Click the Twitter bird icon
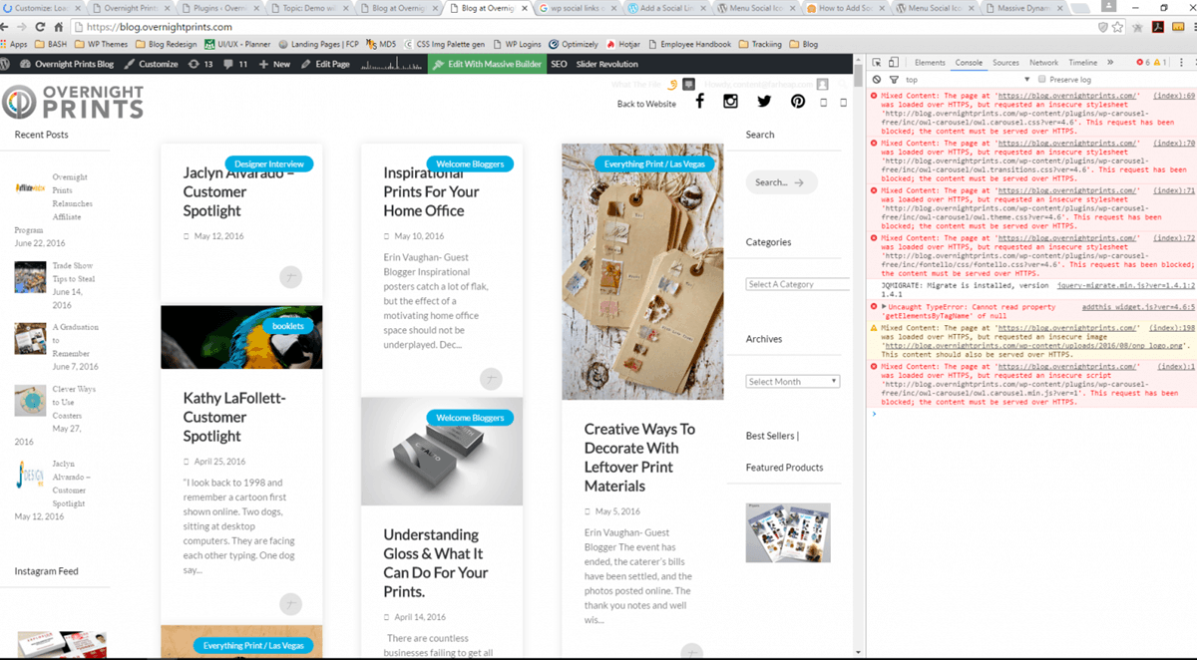This screenshot has width=1197, height=660. [x=764, y=102]
